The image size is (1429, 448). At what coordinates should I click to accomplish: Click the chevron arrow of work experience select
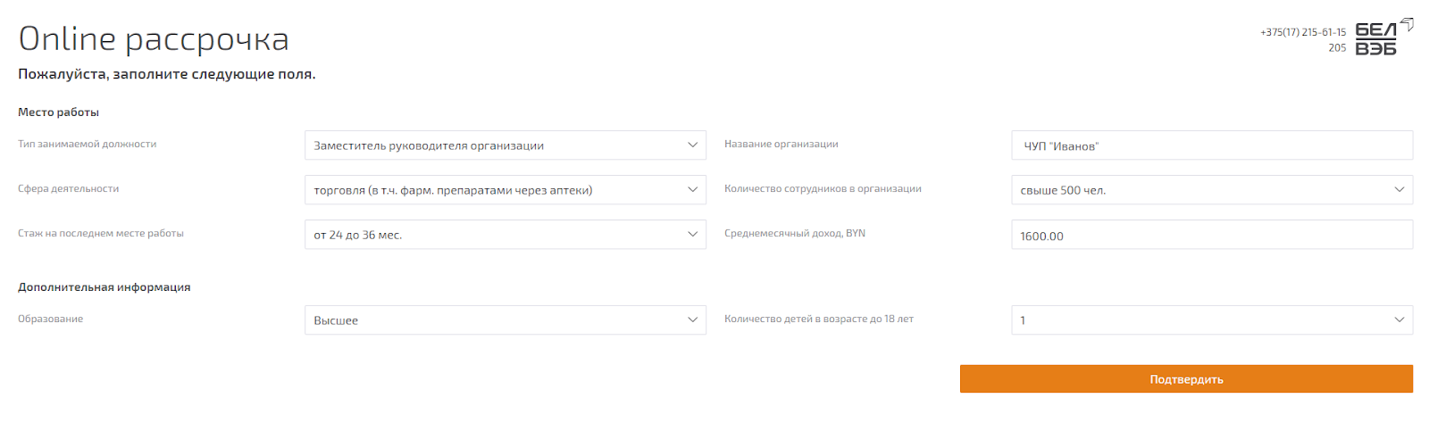tap(692, 234)
